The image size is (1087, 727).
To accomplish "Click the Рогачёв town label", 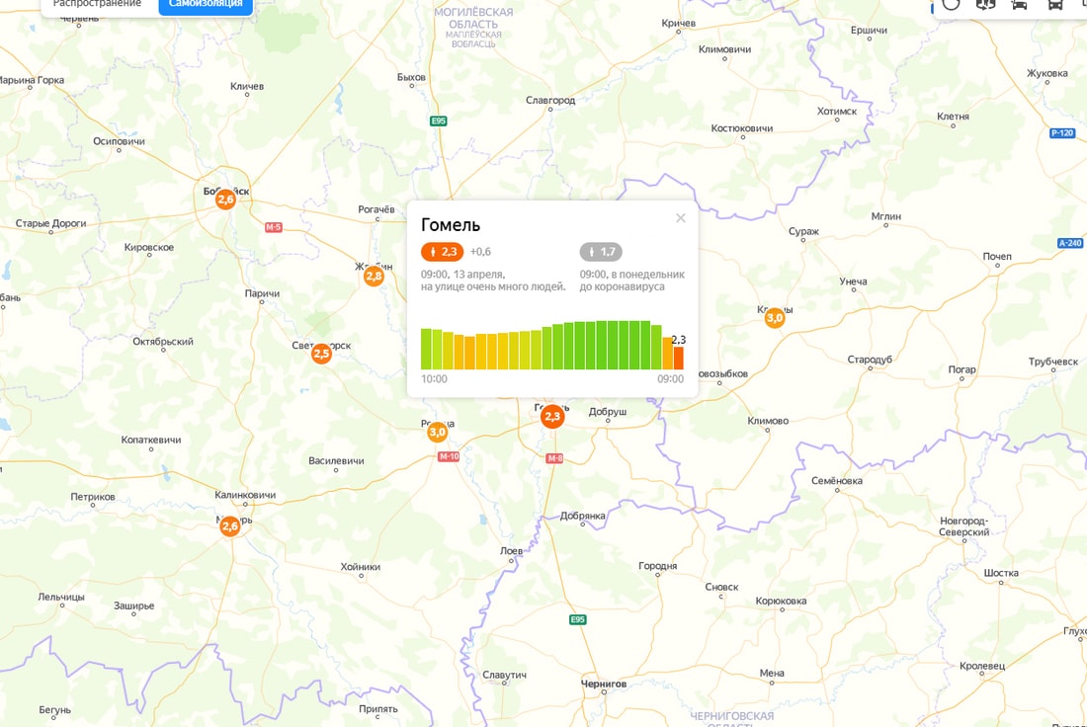I will [376, 209].
